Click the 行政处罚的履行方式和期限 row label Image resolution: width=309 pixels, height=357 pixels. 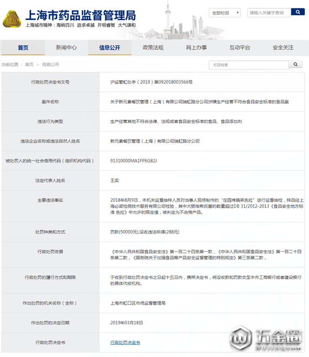(50, 278)
